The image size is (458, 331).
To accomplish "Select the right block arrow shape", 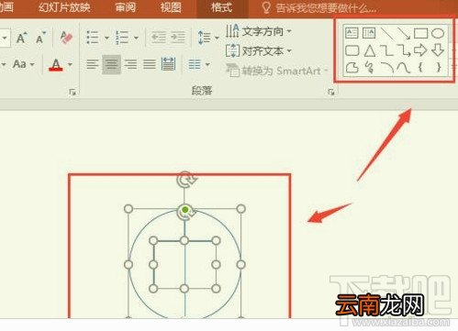I will pyautogui.click(x=420, y=50).
